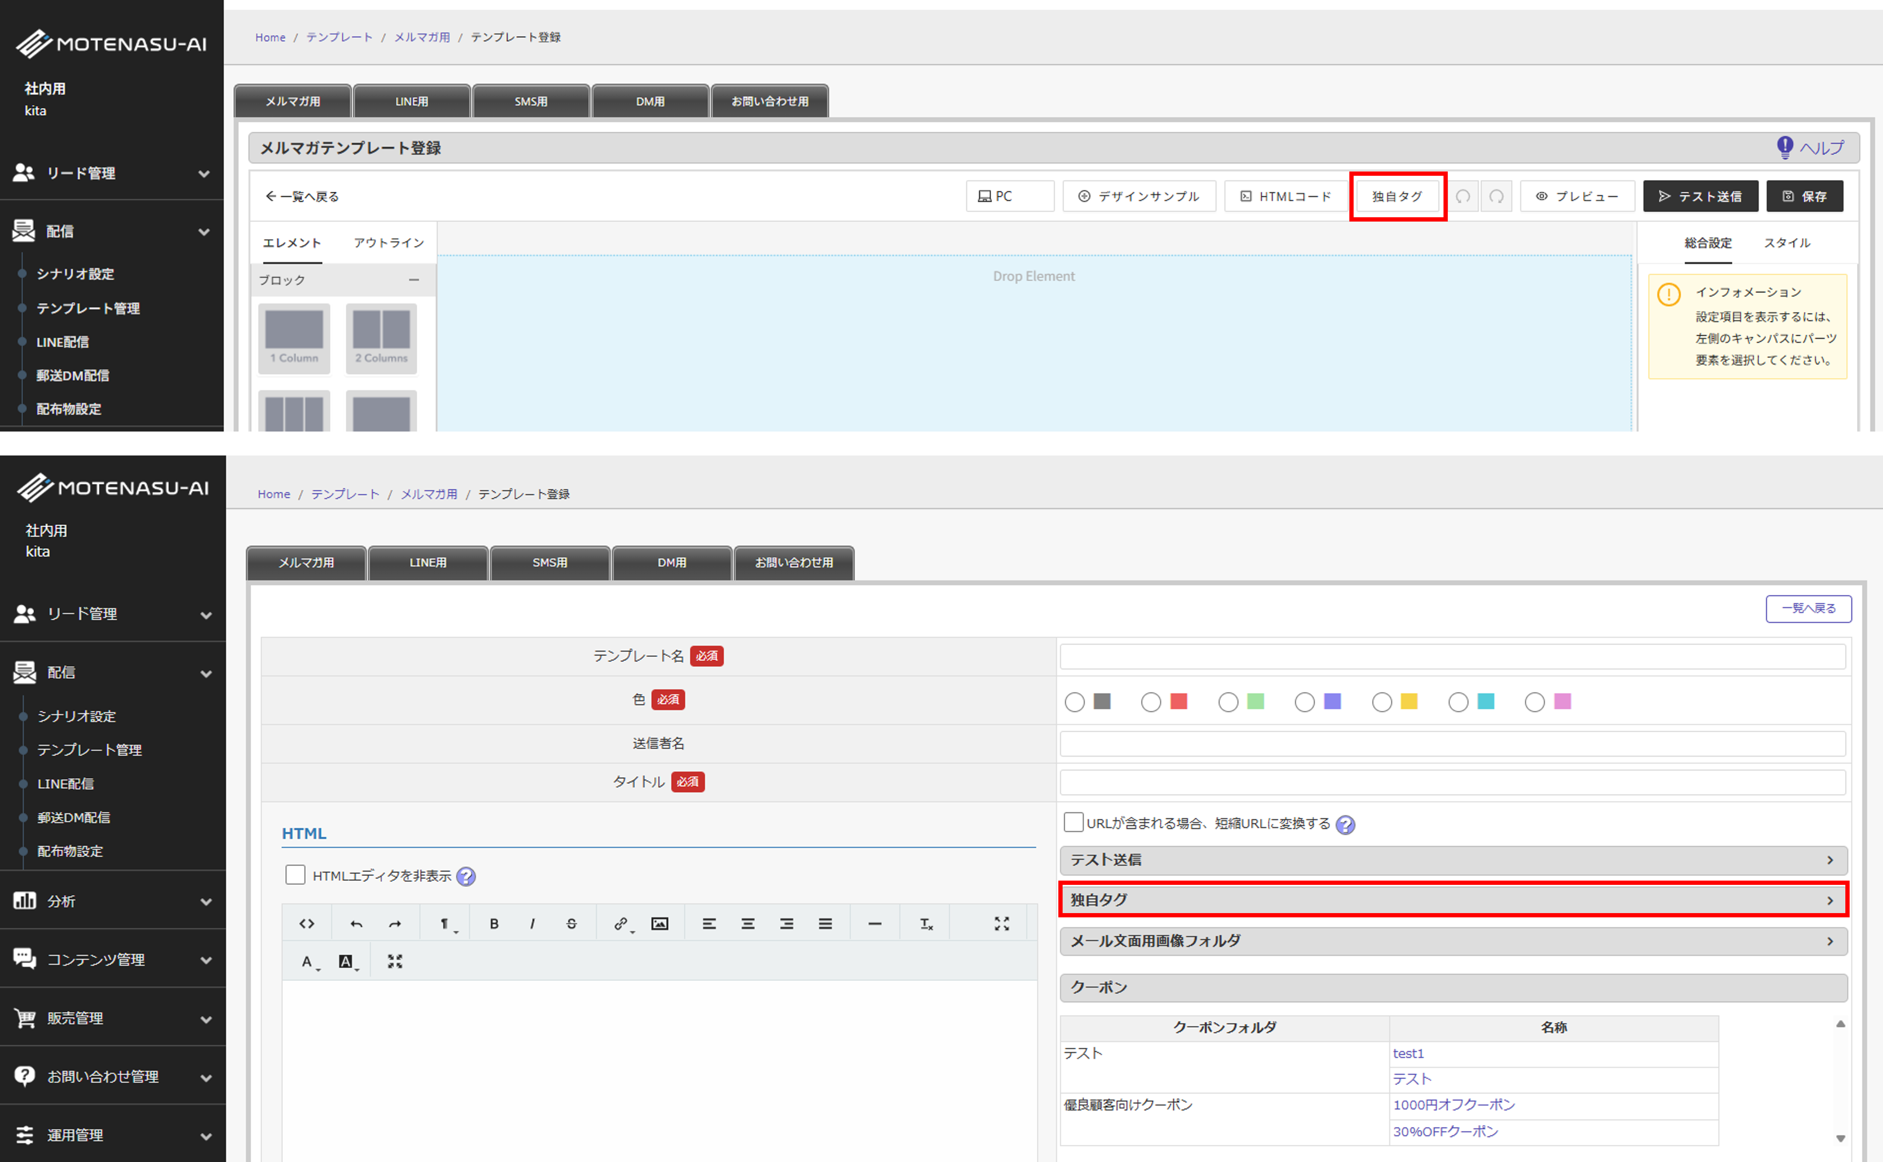The width and height of the screenshot is (1883, 1162).
Task: Click the italic formatting icon
Action: (532, 924)
